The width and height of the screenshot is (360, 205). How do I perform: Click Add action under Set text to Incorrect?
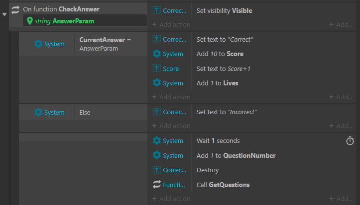[x=171, y=126]
